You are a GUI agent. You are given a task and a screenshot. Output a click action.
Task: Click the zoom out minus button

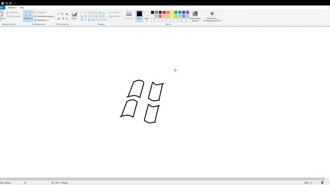311,183
